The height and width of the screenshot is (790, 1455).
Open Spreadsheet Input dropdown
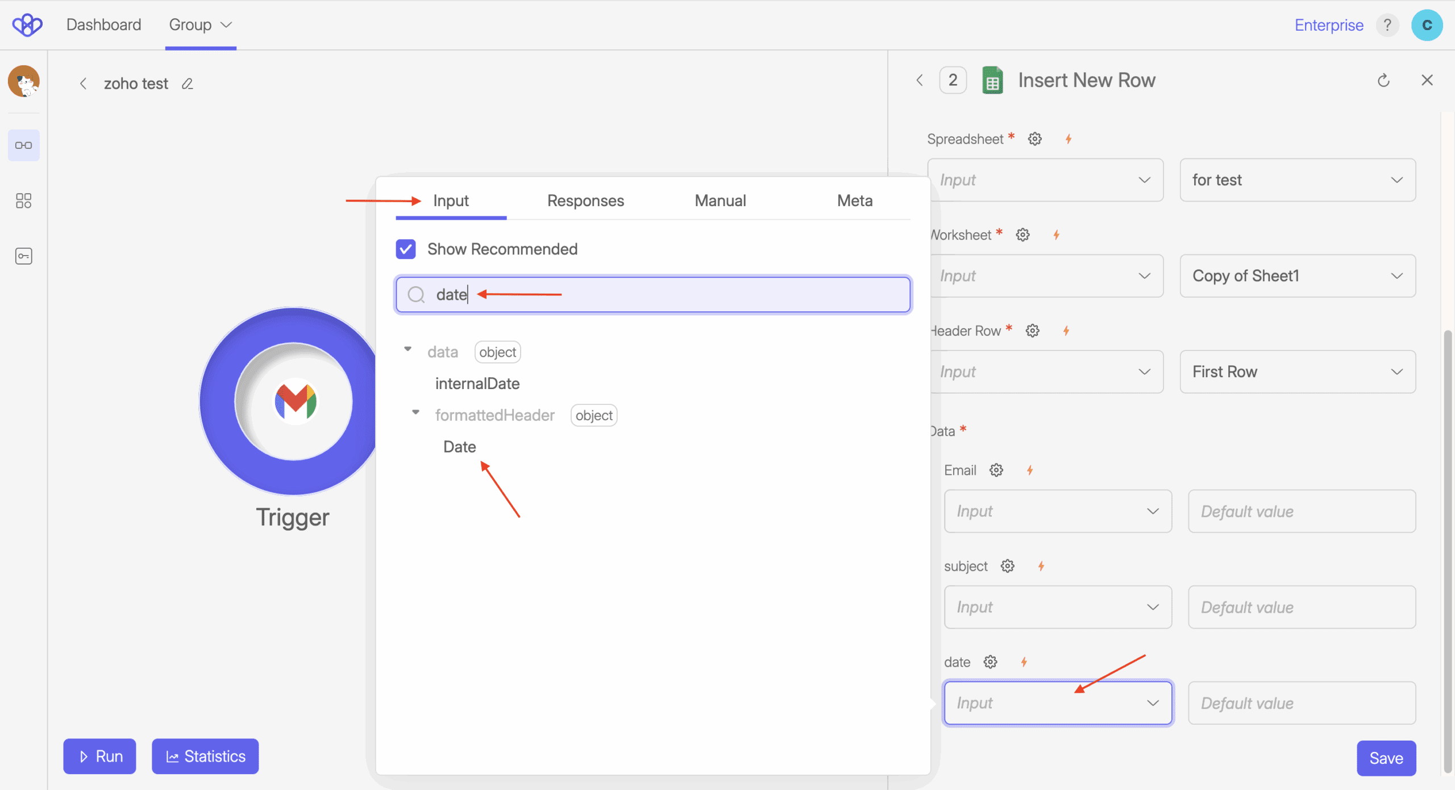1045,180
